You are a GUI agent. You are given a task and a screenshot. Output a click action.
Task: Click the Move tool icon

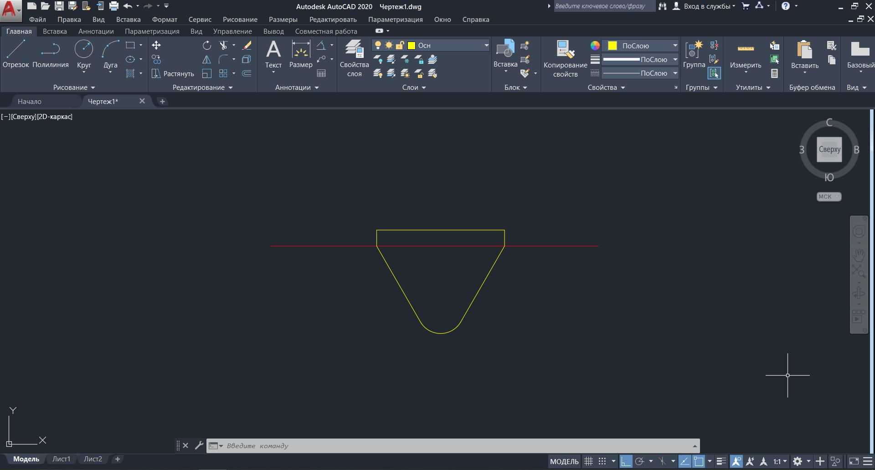pyautogui.click(x=156, y=45)
